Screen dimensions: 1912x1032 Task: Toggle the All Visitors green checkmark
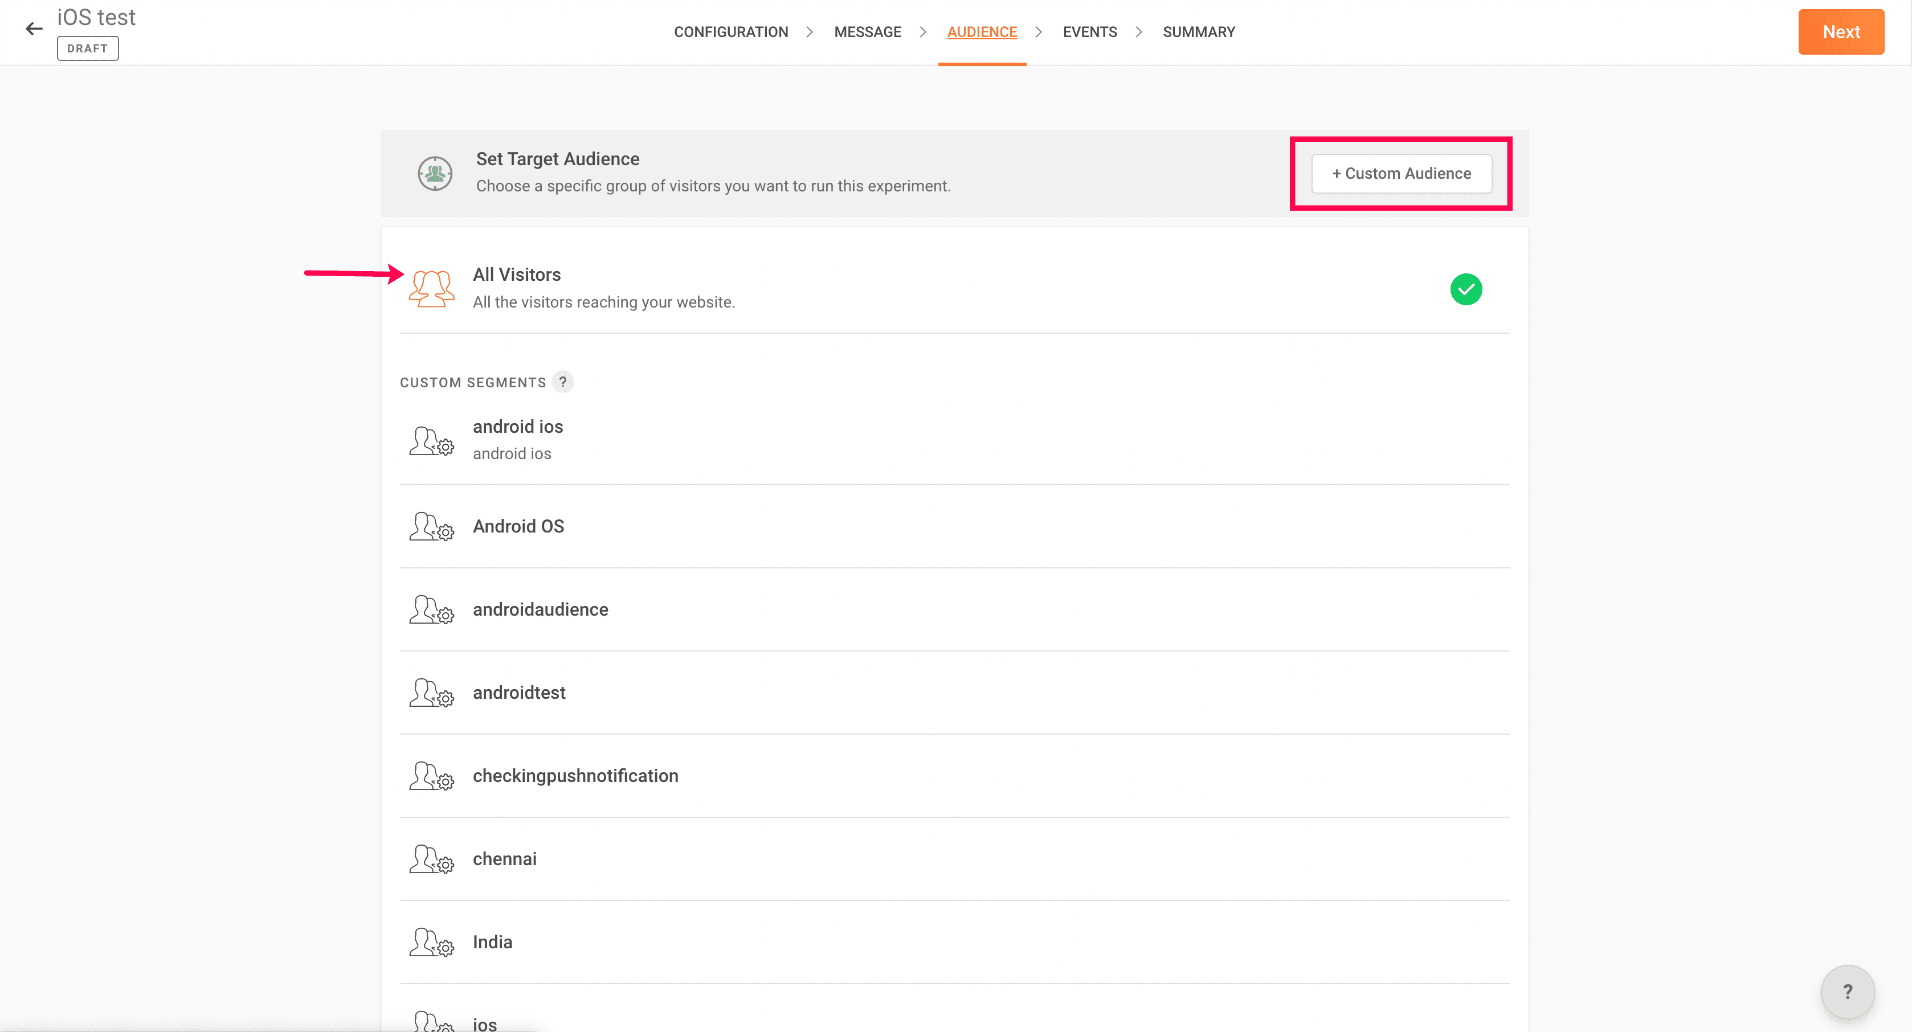pos(1466,289)
